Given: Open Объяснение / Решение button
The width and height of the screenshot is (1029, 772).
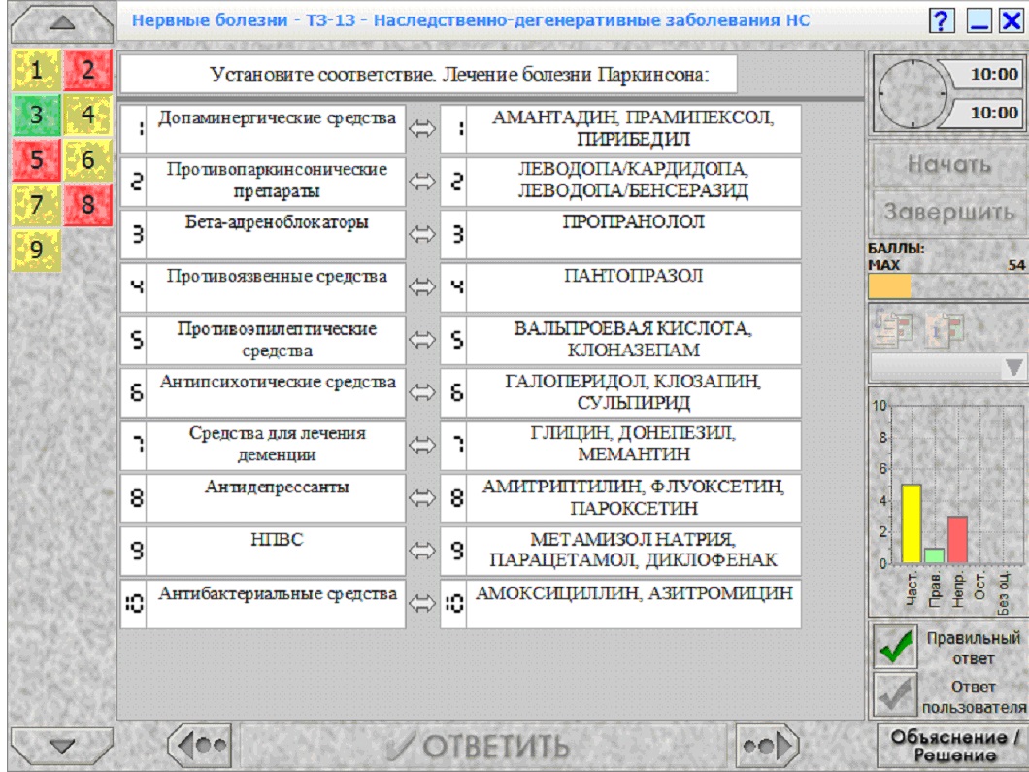Looking at the screenshot, I should click(953, 746).
